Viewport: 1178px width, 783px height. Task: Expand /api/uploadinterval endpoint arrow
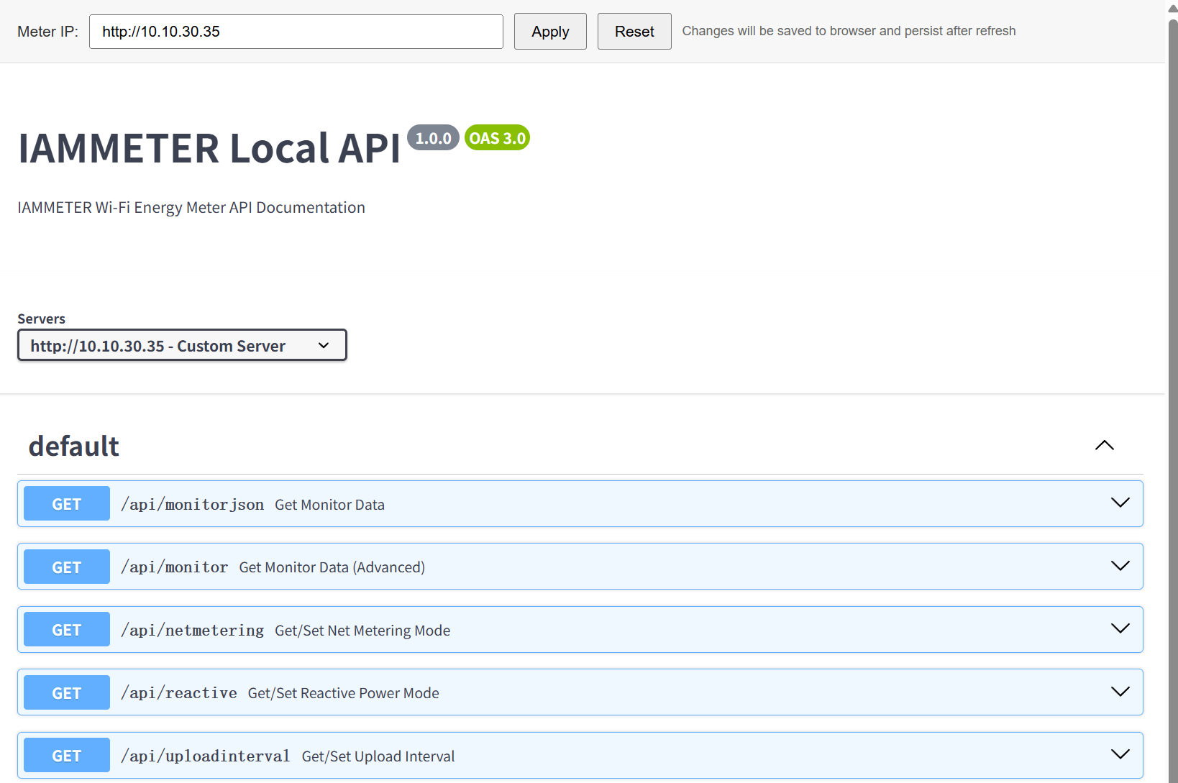[1120, 755]
